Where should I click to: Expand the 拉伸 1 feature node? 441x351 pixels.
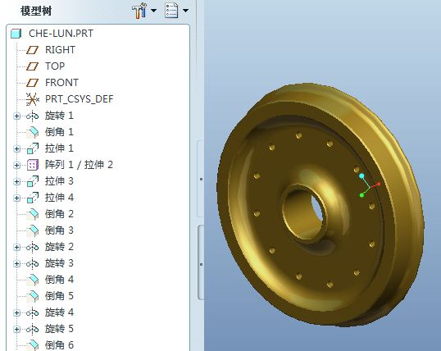[x=17, y=148]
